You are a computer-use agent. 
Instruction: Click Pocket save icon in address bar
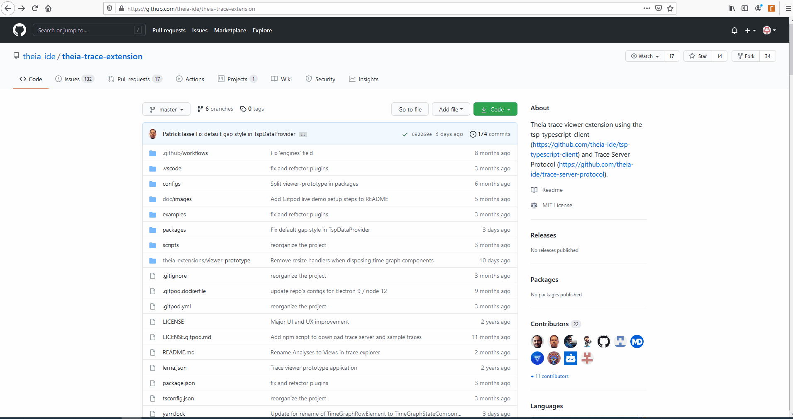[x=659, y=8]
